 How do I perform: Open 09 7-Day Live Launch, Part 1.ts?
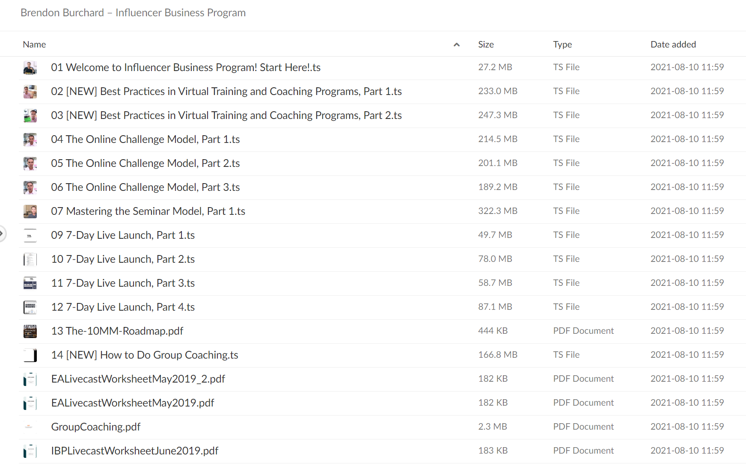coord(123,235)
